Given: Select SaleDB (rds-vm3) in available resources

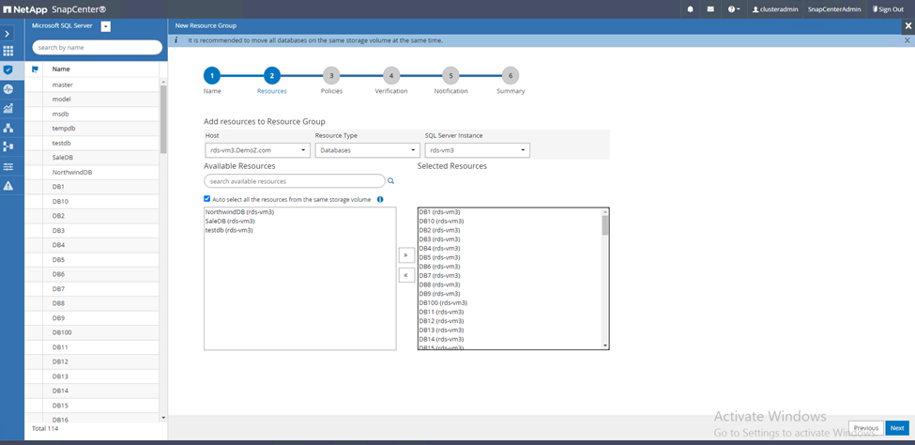Looking at the screenshot, I should coord(230,222).
